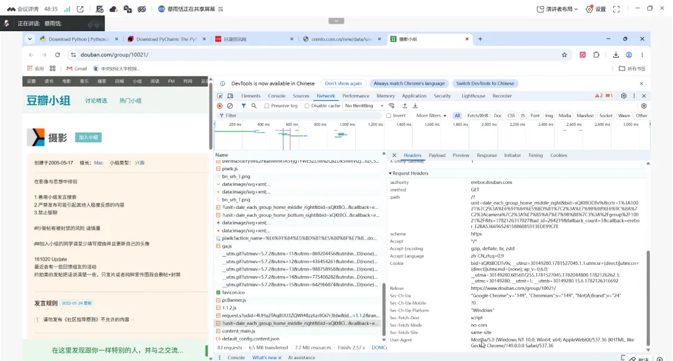673x361 pixels.
Task: Enable Disable cache checkbox
Action: (307, 105)
